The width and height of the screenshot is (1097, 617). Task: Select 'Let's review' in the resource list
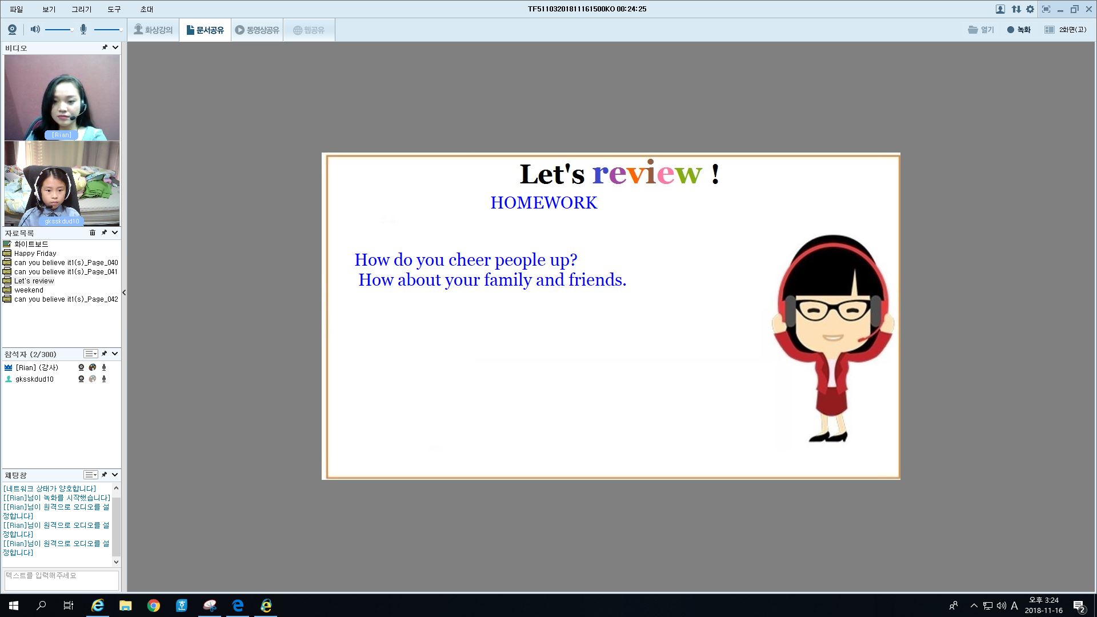[x=34, y=281]
